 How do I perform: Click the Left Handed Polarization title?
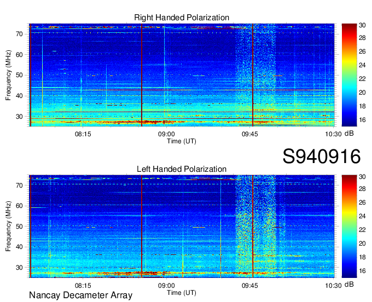pos(182,169)
